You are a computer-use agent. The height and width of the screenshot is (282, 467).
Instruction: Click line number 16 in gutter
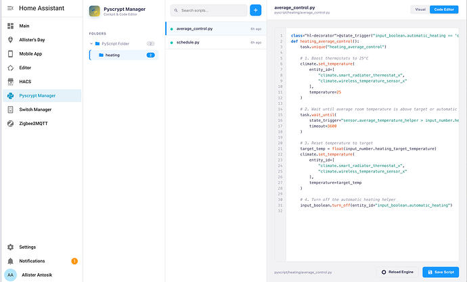(280, 120)
